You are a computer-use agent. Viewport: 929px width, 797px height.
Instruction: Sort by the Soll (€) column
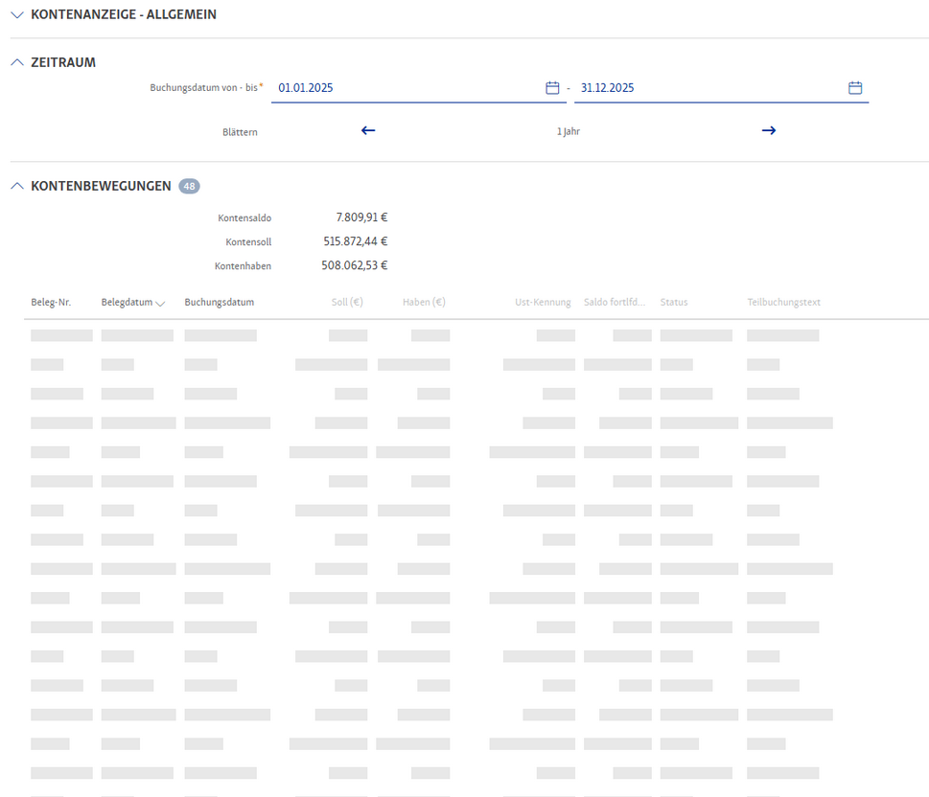[347, 303]
